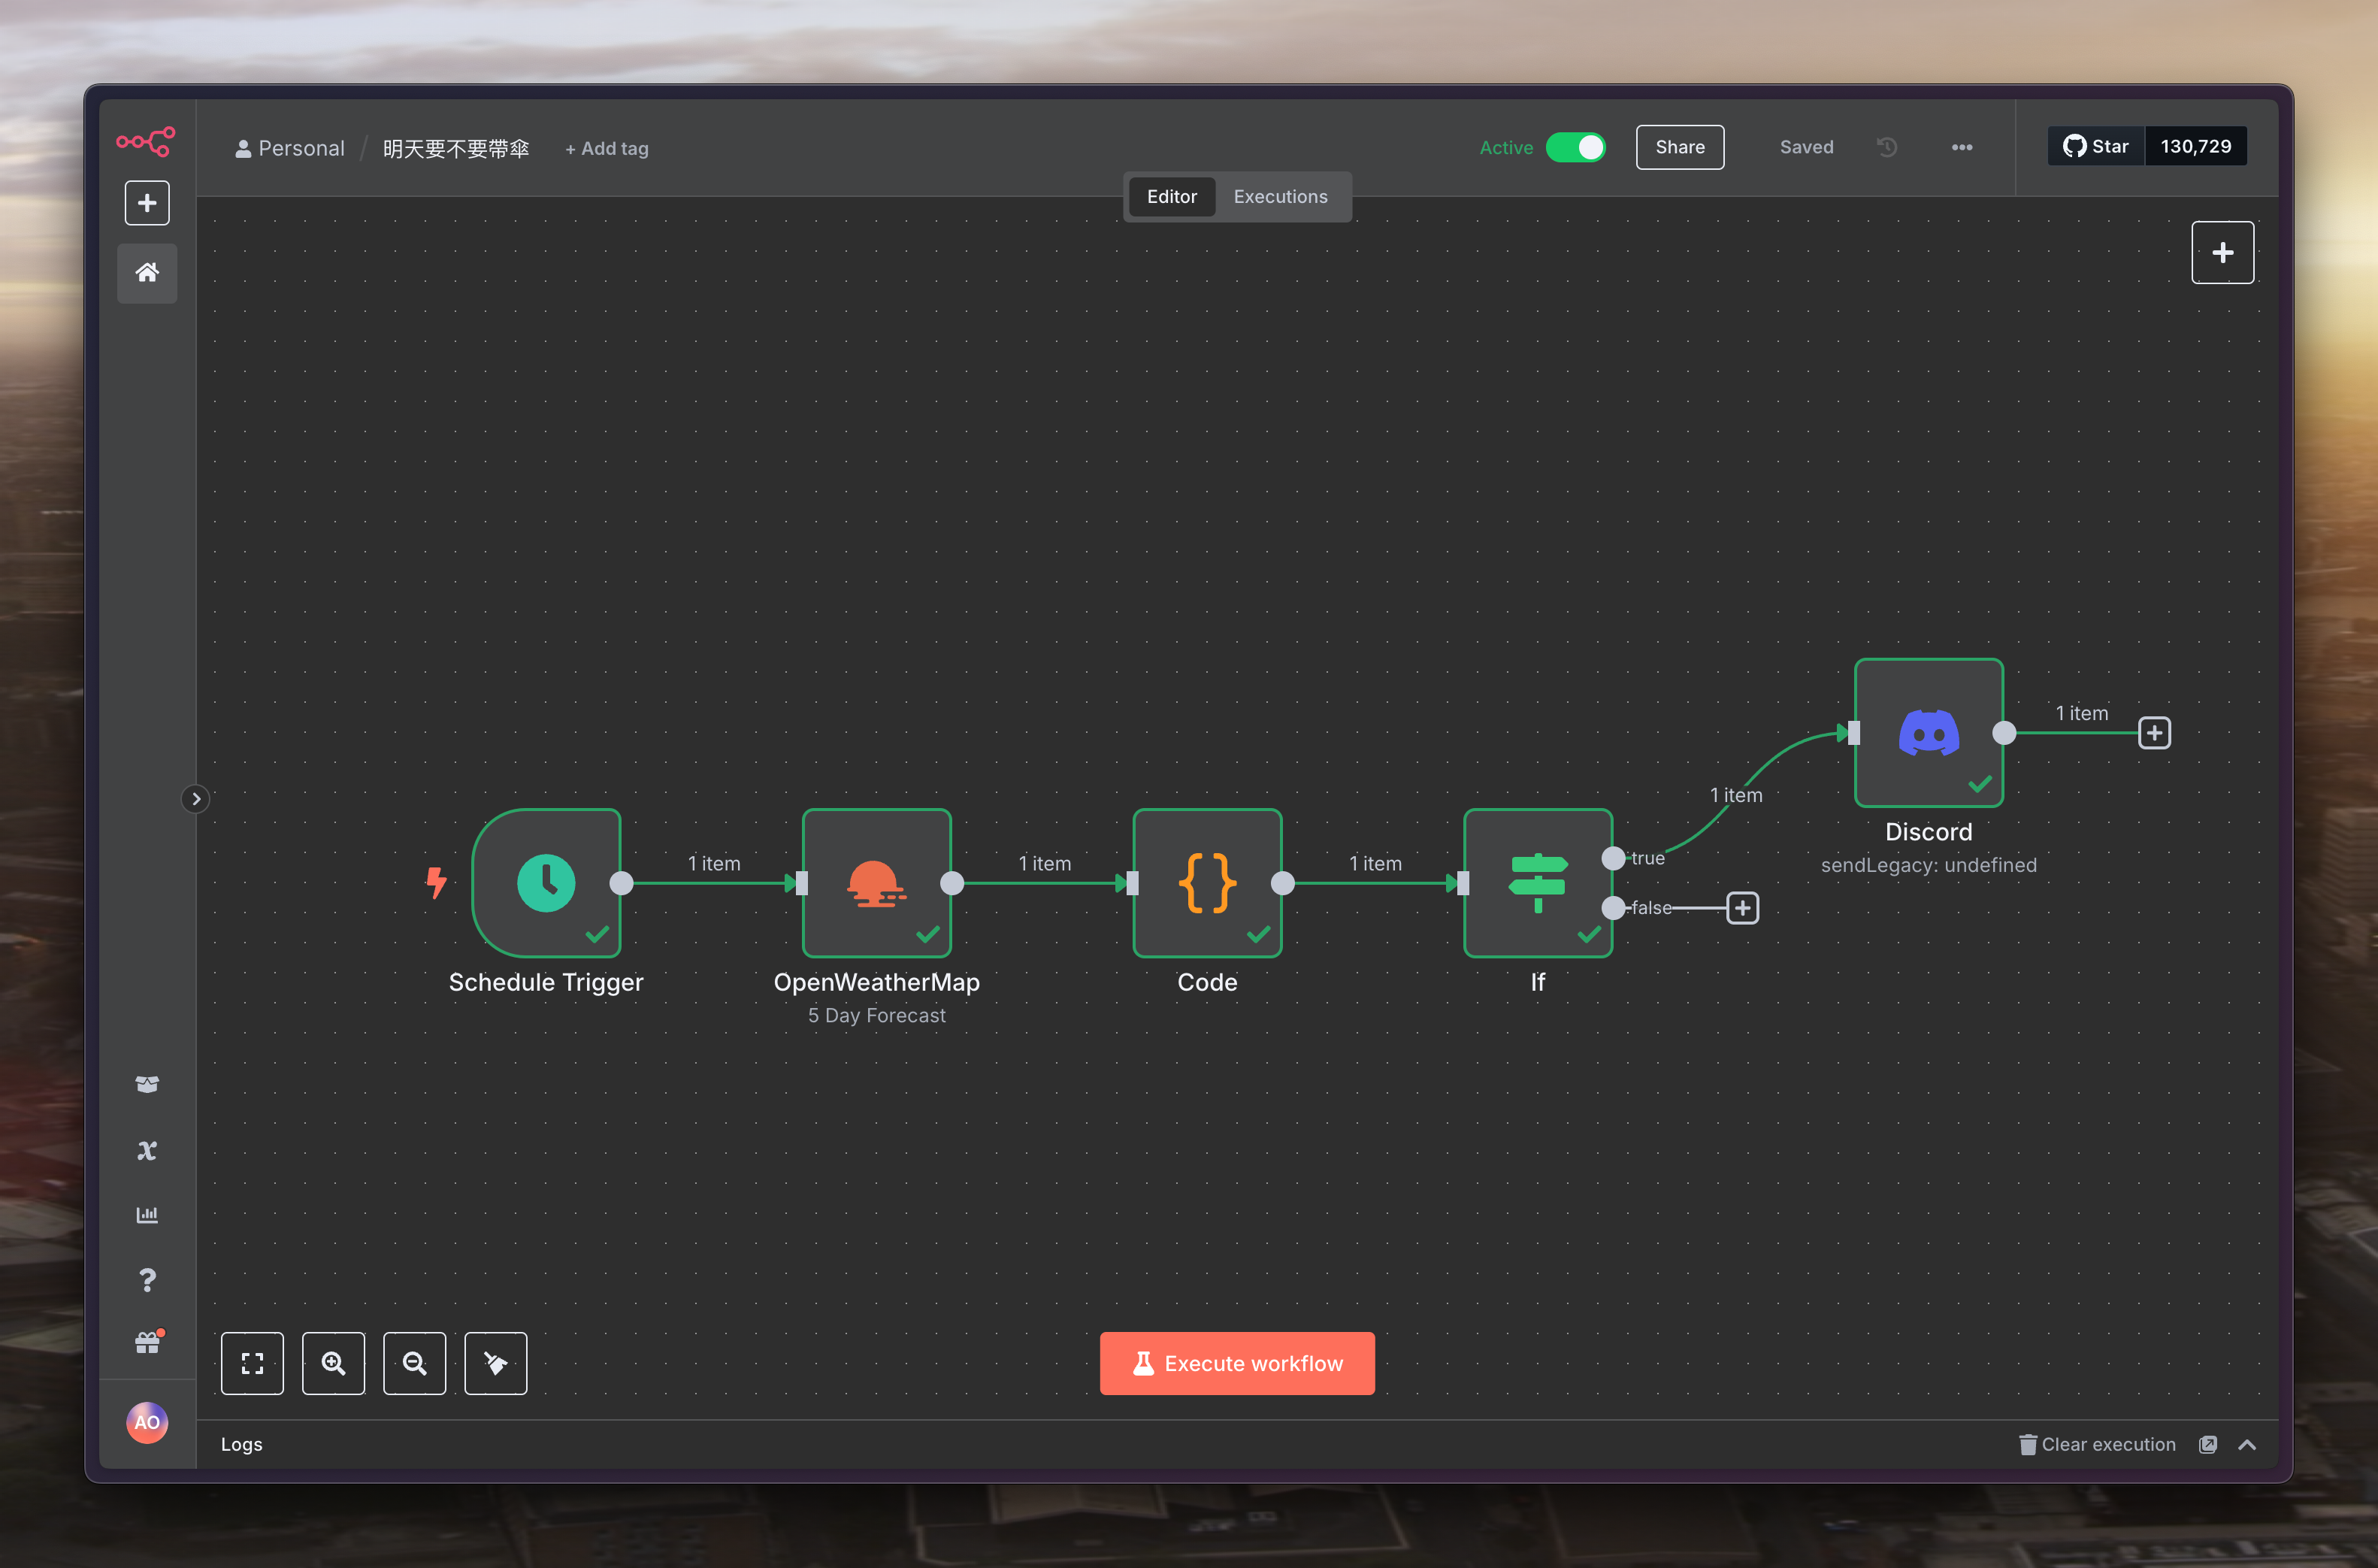The width and height of the screenshot is (2378, 1568).
Task: Switch to the Executions tab
Action: [x=1279, y=196]
